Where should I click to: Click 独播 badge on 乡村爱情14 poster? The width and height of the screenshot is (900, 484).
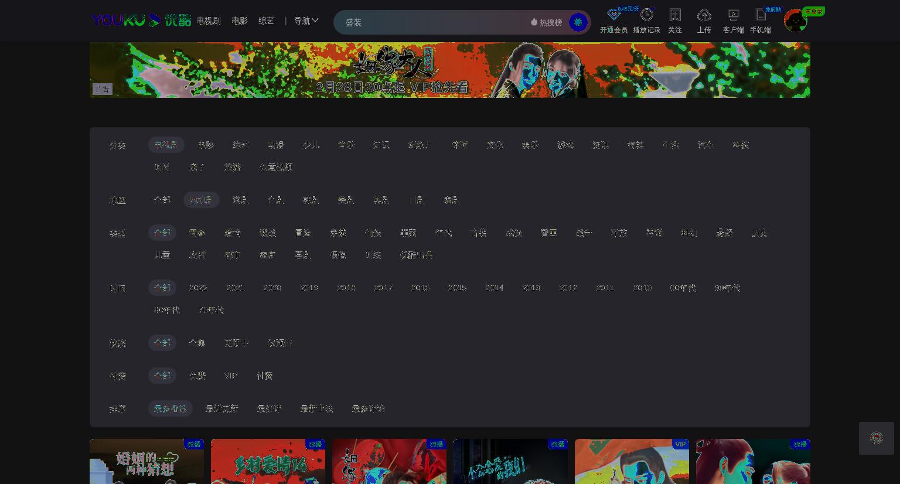pos(315,444)
